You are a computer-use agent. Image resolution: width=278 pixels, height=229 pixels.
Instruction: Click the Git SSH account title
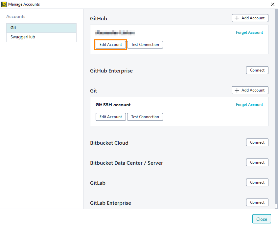pyautogui.click(x=113, y=105)
